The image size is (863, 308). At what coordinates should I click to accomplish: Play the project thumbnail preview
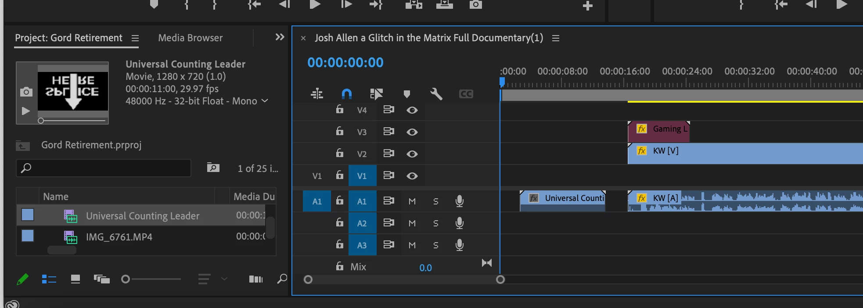pyautogui.click(x=26, y=111)
